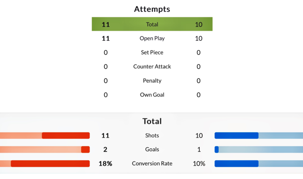Click the red Shots bar
The height and width of the screenshot is (179, 303).
pyautogui.click(x=65, y=135)
